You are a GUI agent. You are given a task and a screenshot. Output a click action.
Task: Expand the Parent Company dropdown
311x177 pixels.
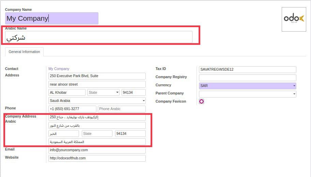(x=247, y=94)
